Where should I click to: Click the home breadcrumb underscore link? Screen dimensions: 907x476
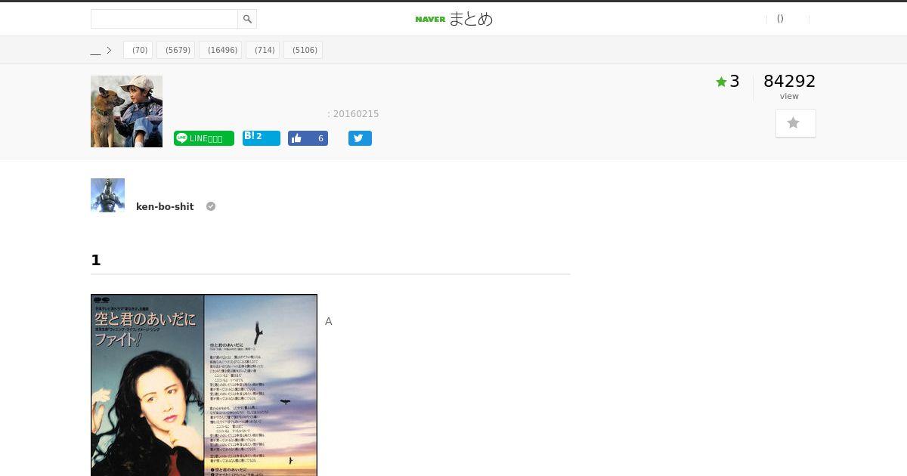(x=95, y=51)
